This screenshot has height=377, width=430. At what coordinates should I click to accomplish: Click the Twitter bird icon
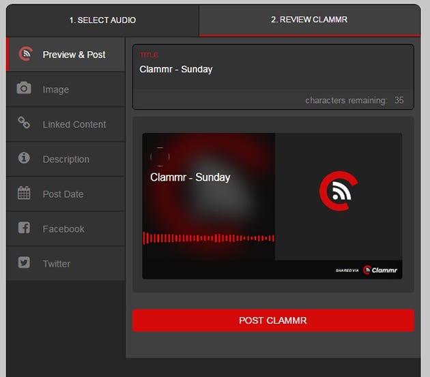tap(24, 262)
